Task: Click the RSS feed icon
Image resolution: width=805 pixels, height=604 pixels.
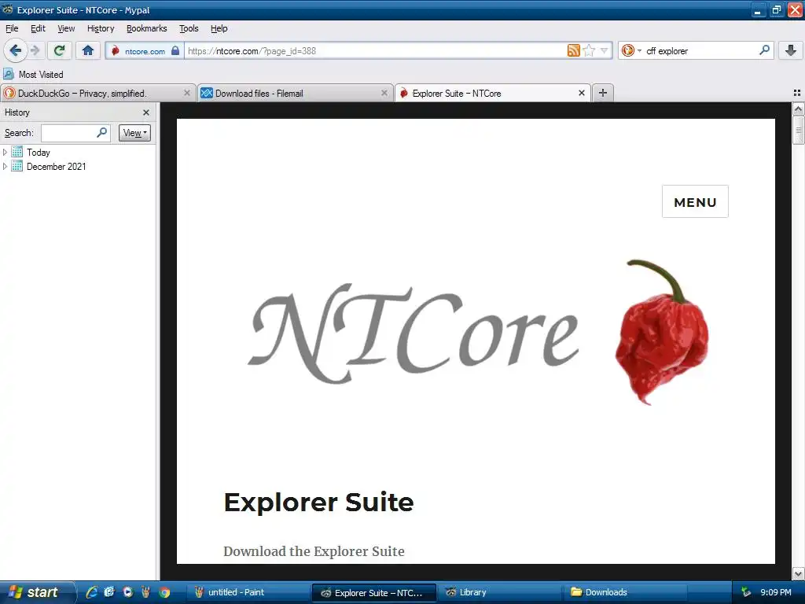Action: click(x=573, y=50)
